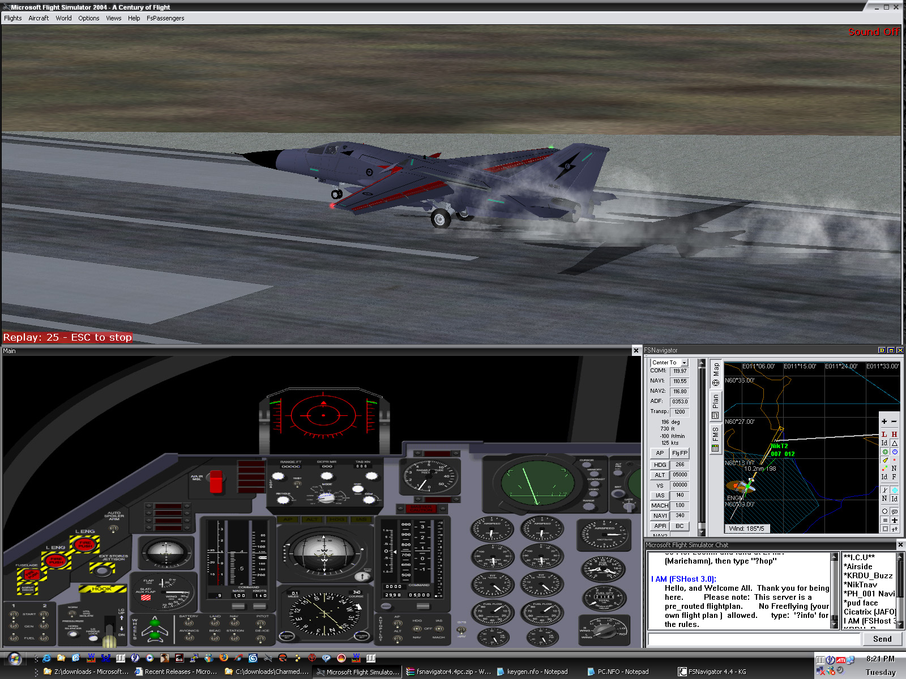Click the chat message input field
This screenshot has width=906, height=679.
pos(753,639)
